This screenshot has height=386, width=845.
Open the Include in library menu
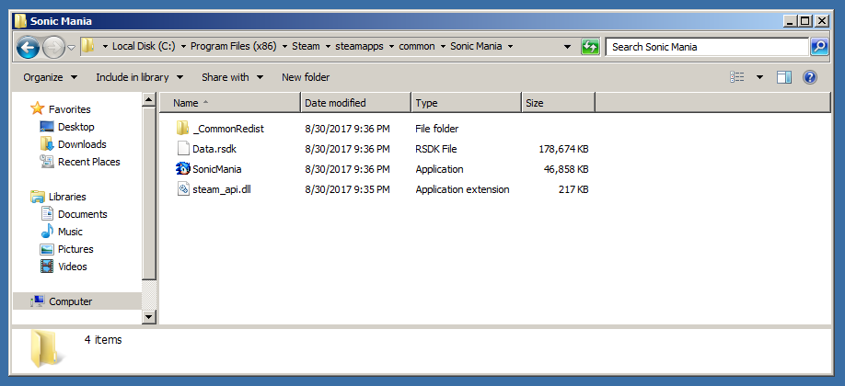140,77
